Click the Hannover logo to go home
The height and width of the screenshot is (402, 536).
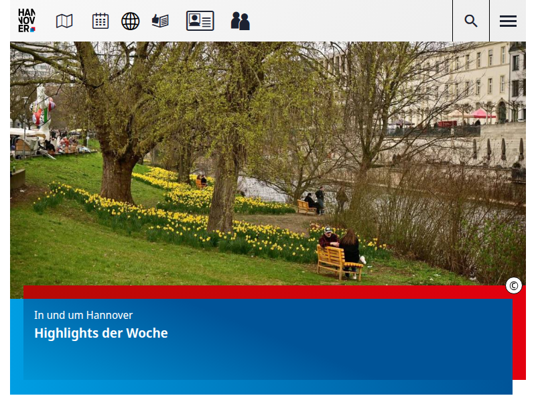pos(27,21)
